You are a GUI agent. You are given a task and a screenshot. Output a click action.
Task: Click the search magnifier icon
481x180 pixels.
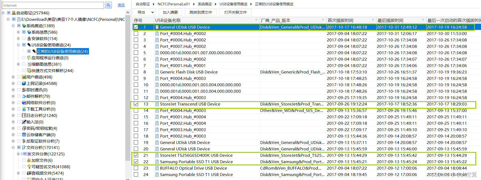point(108,5)
